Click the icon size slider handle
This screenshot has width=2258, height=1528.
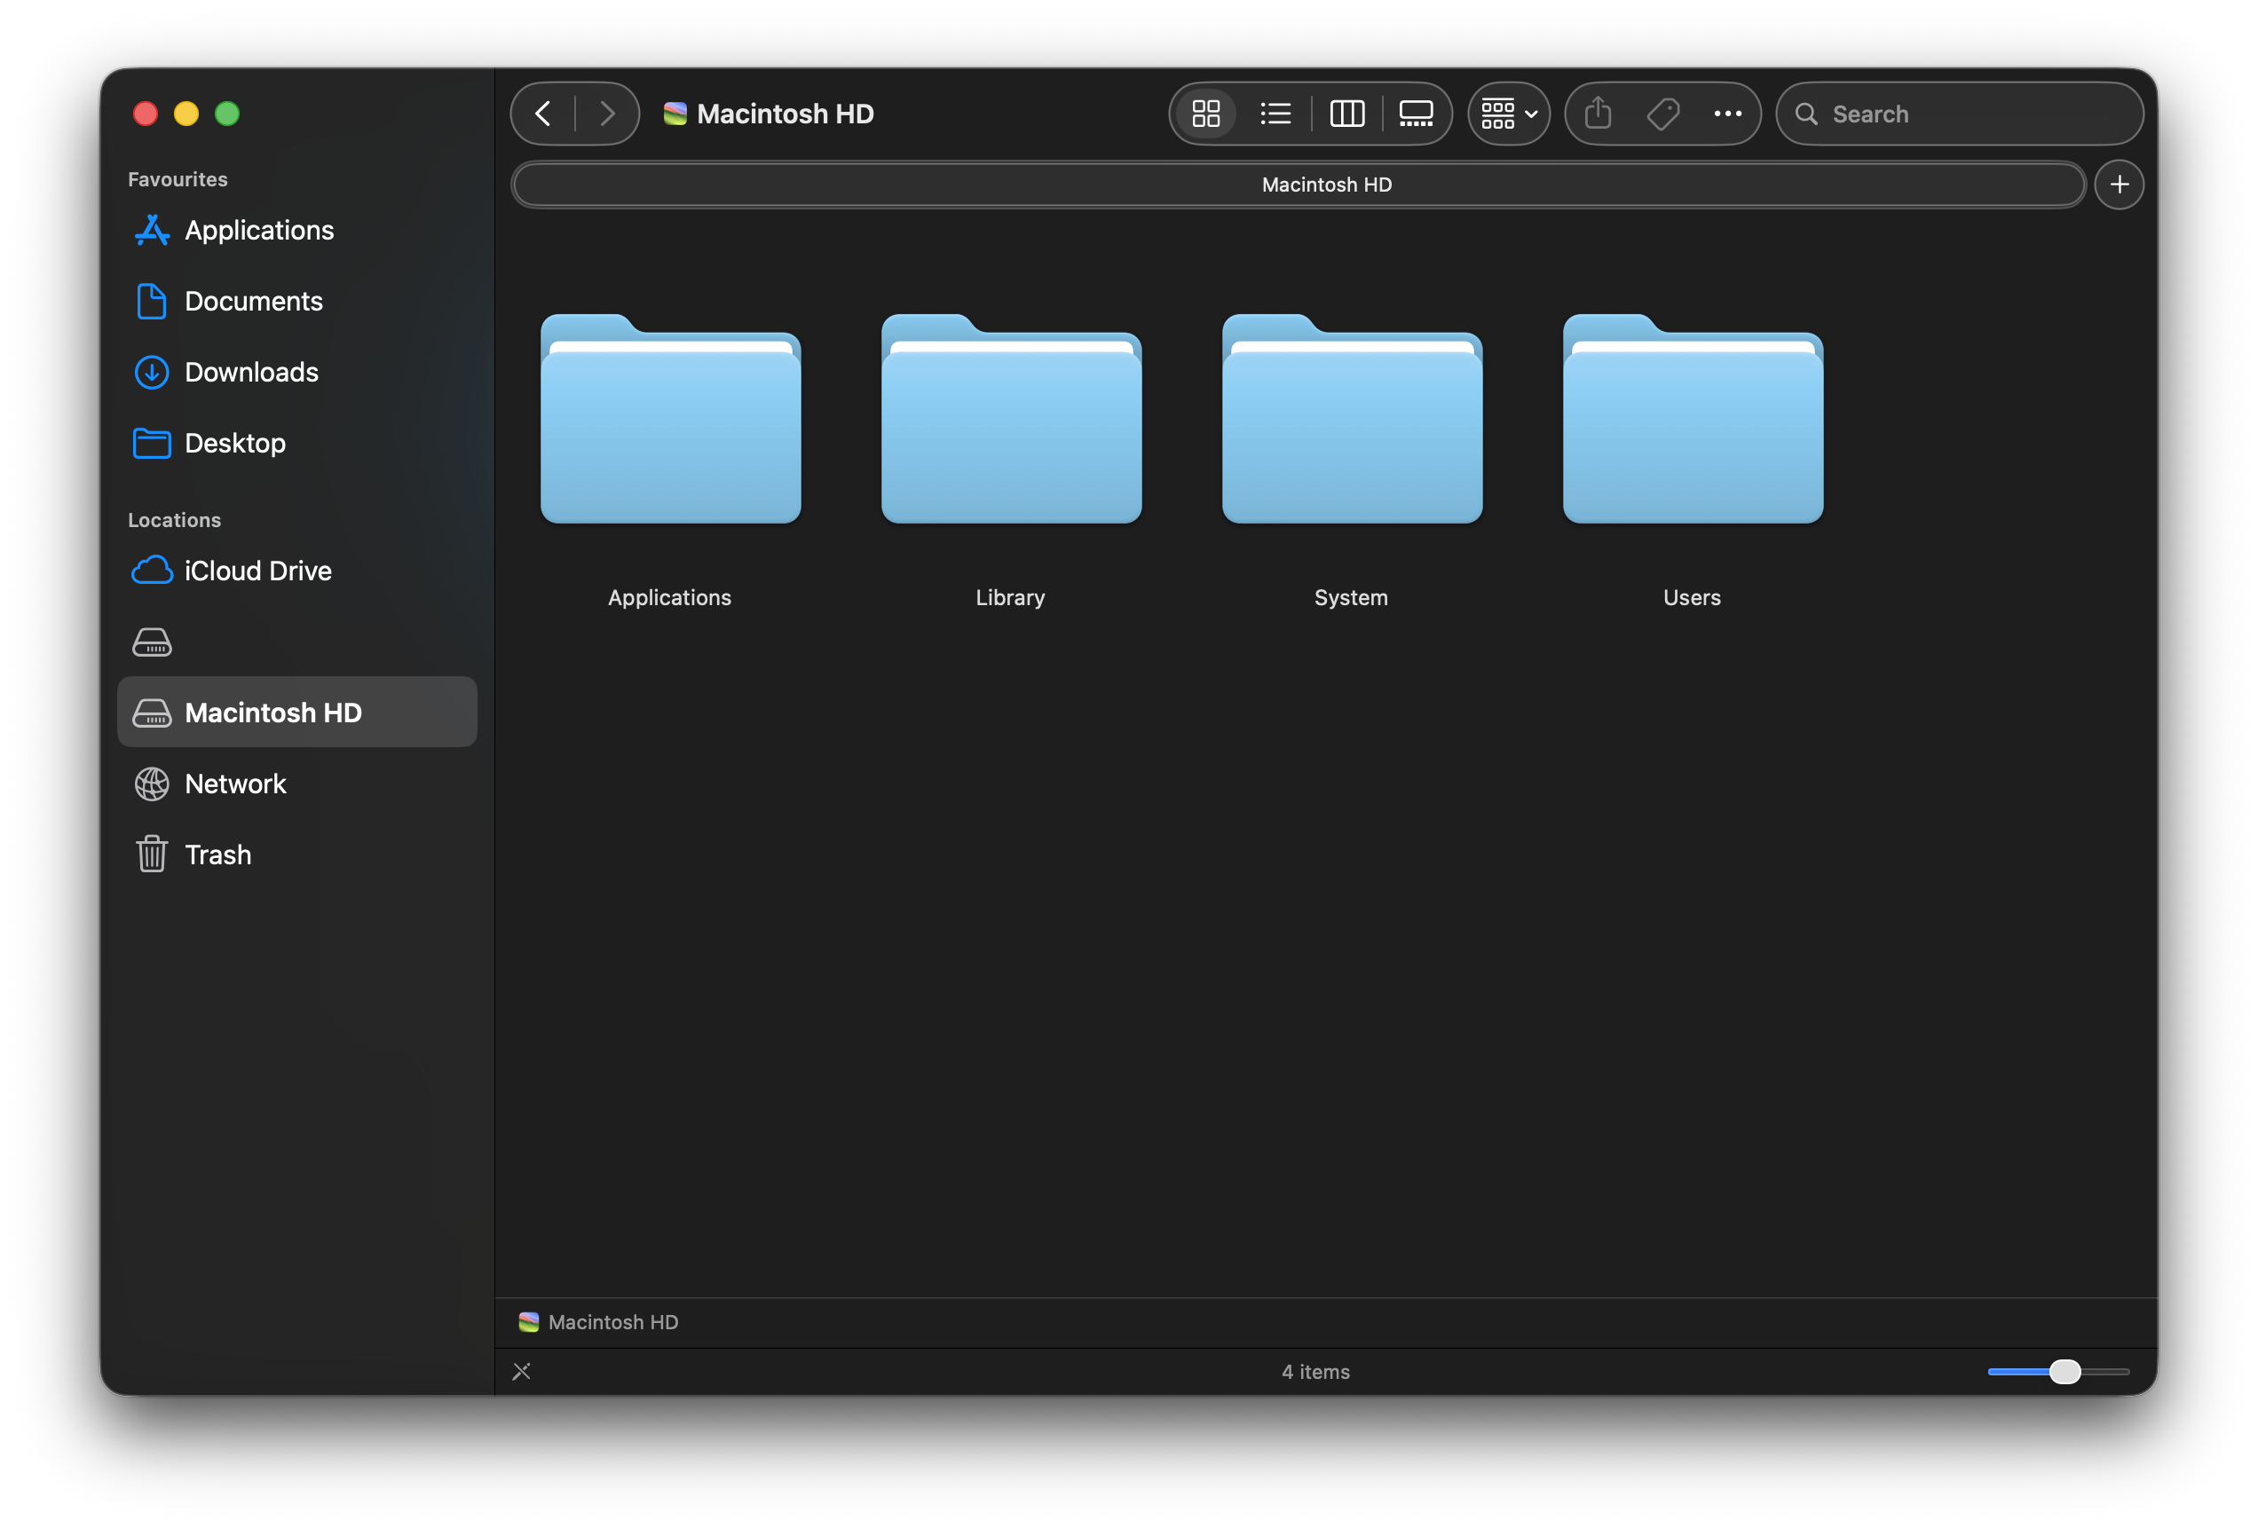(2065, 1372)
